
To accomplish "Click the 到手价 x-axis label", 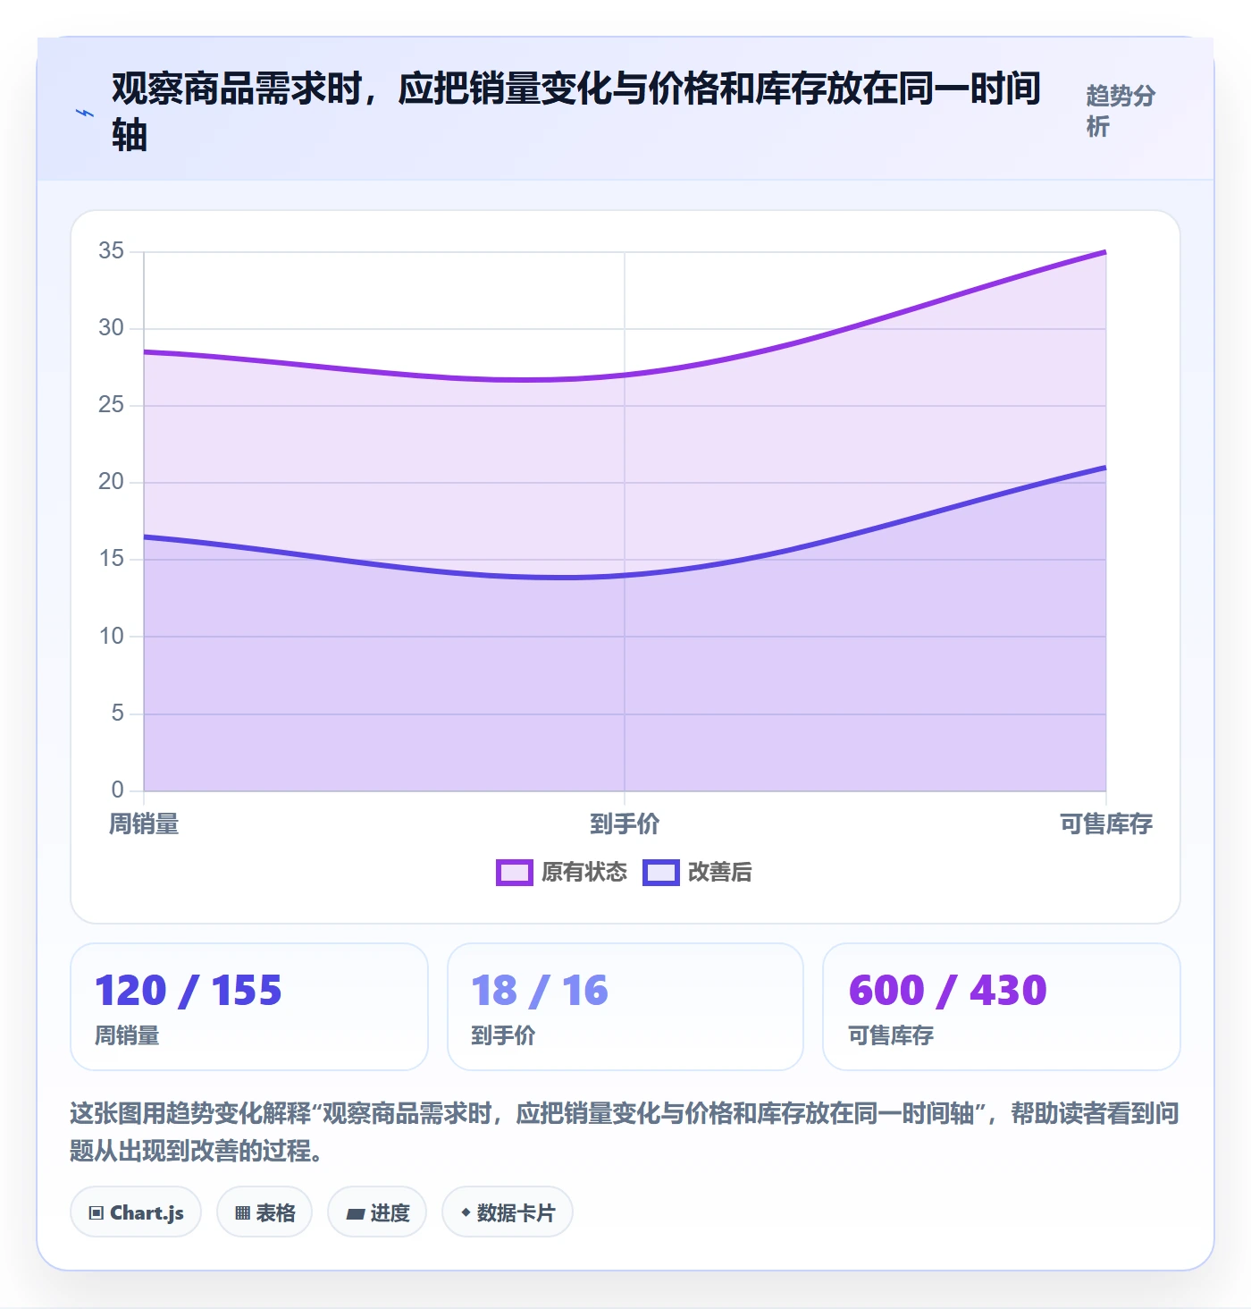I will 625,823.
